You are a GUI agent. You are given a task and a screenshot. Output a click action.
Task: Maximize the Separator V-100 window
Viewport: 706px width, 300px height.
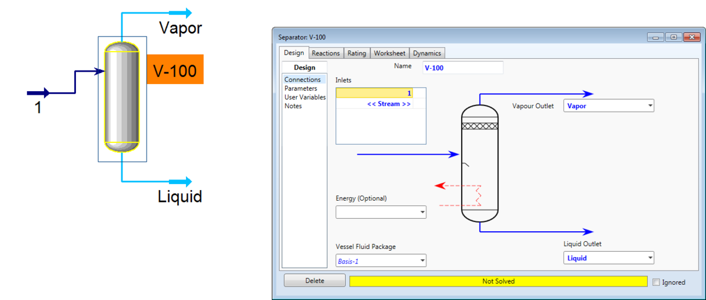coord(674,37)
